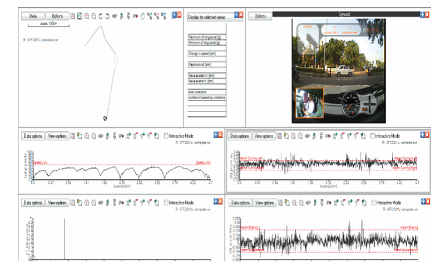The height and width of the screenshot is (279, 445).
Task: Click the reset zoom icon in speed chart toolbar
Action: (x=156, y=136)
